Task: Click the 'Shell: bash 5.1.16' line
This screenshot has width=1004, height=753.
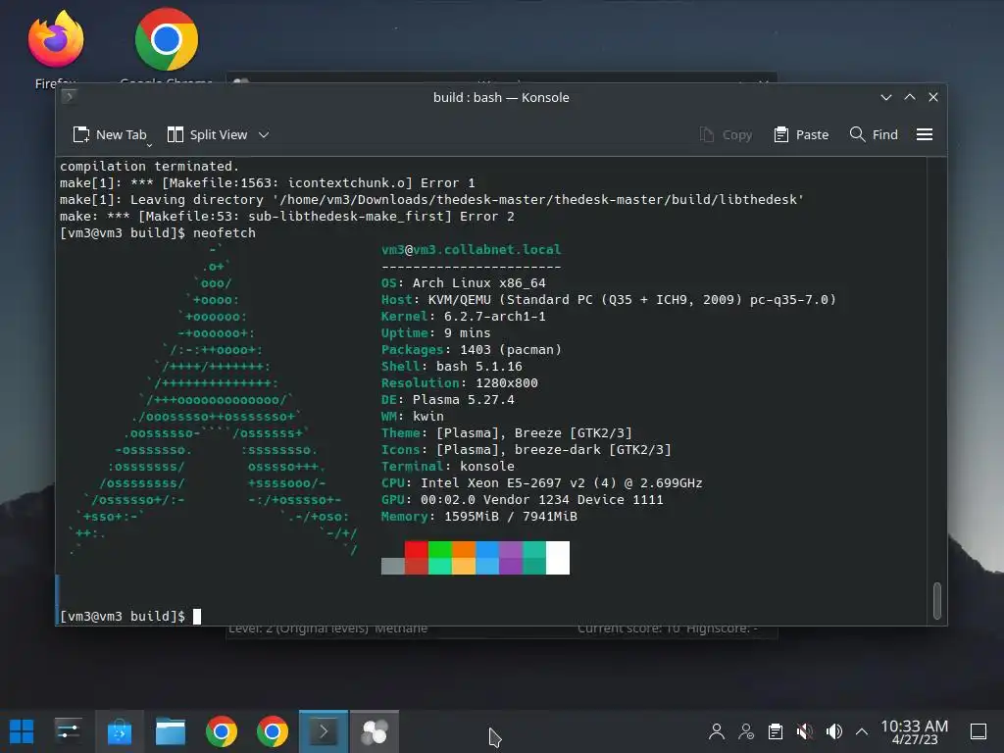Action: (451, 367)
